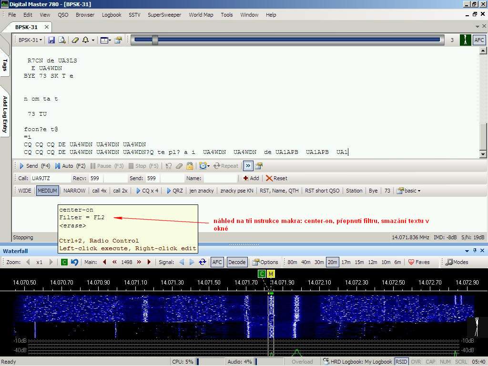The image size is (488, 366).
Task: Select the NARROW filter button
Action: (74, 191)
